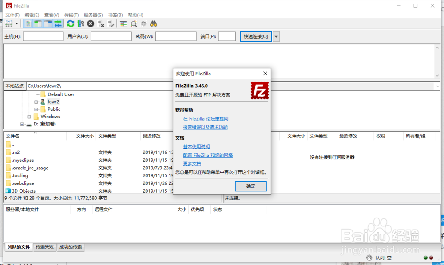This screenshot has height=265, width=444.
Task: Click the binoculars file search icon
Action: 154,24
